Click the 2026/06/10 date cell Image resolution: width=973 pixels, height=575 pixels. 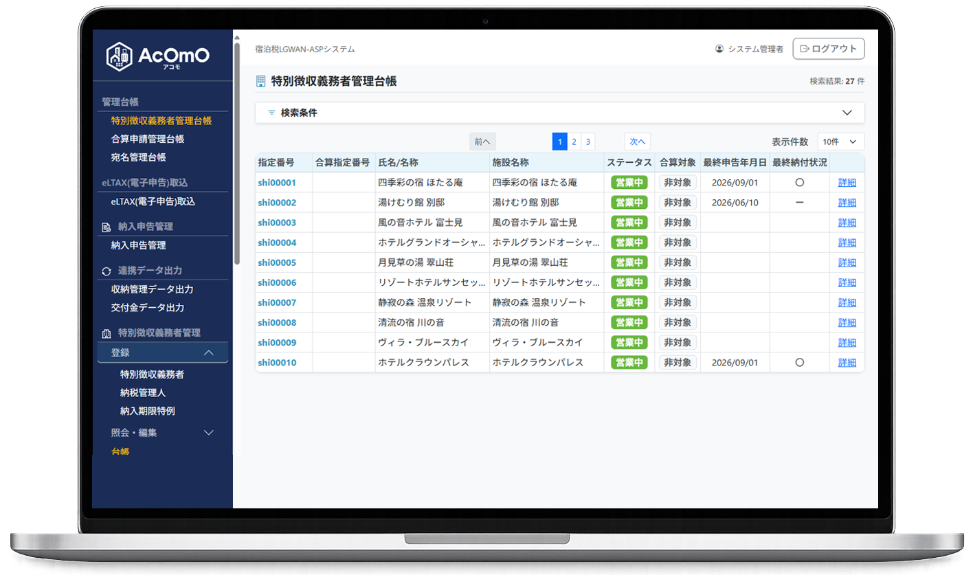735,203
